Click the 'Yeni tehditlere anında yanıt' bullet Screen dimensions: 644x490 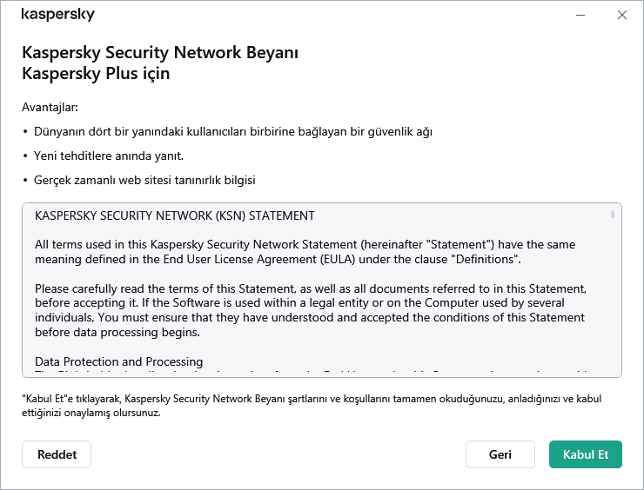(x=108, y=156)
